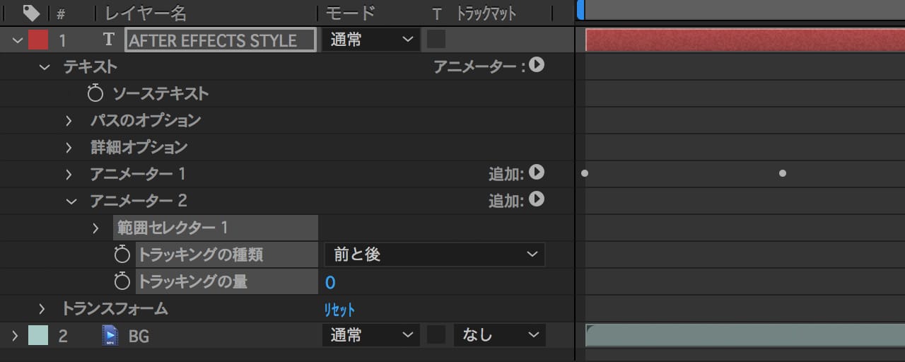
Task: Open the BG track matte なし dropdown
Action: 499,335
